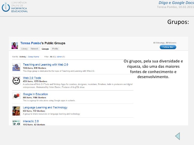This screenshot has width=194, height=145.
Task: Click description 'This is a group for educators'
Action: (x=49, y=100)
